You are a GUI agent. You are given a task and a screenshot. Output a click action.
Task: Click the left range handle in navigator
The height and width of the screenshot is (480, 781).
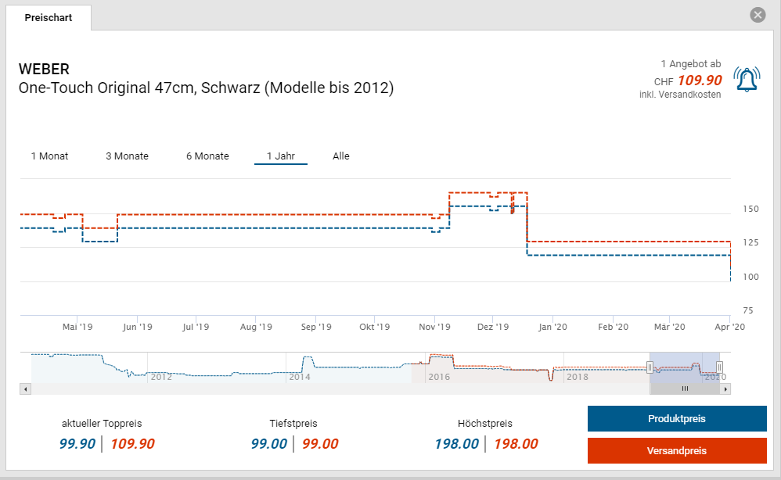point(650,367)
